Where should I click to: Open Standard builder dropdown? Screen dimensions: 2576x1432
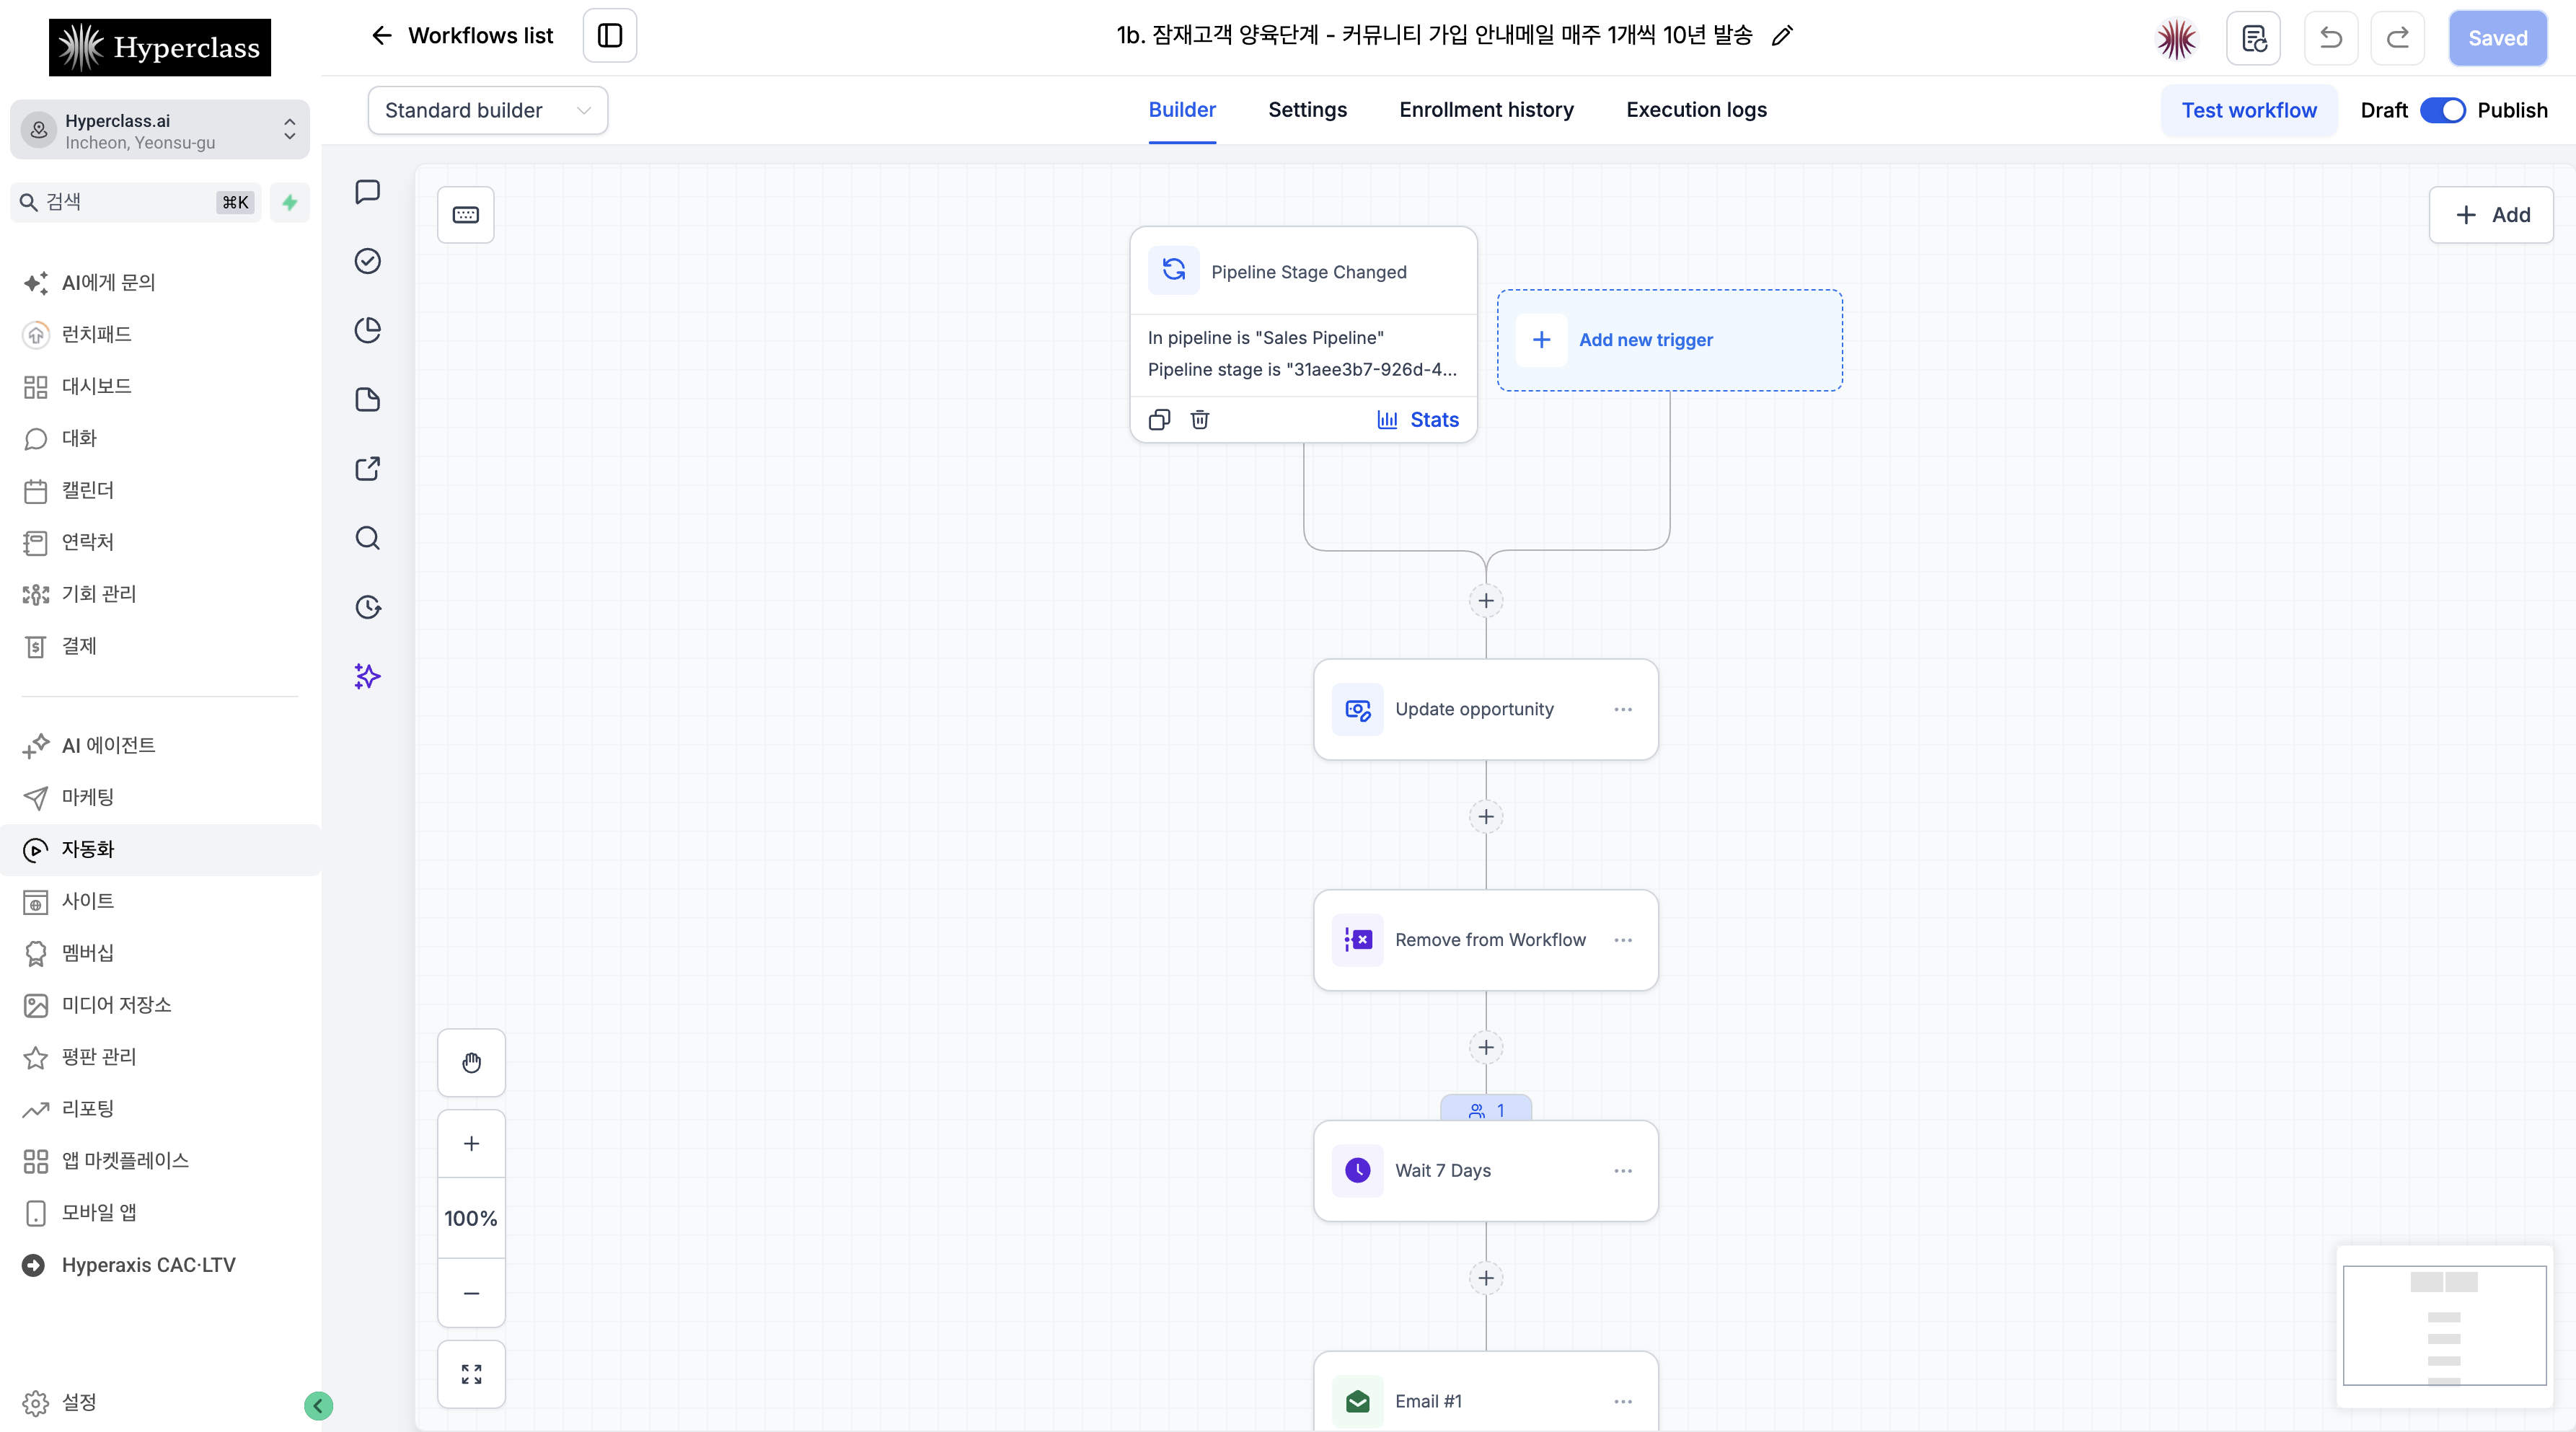click(x=488, y=110)
